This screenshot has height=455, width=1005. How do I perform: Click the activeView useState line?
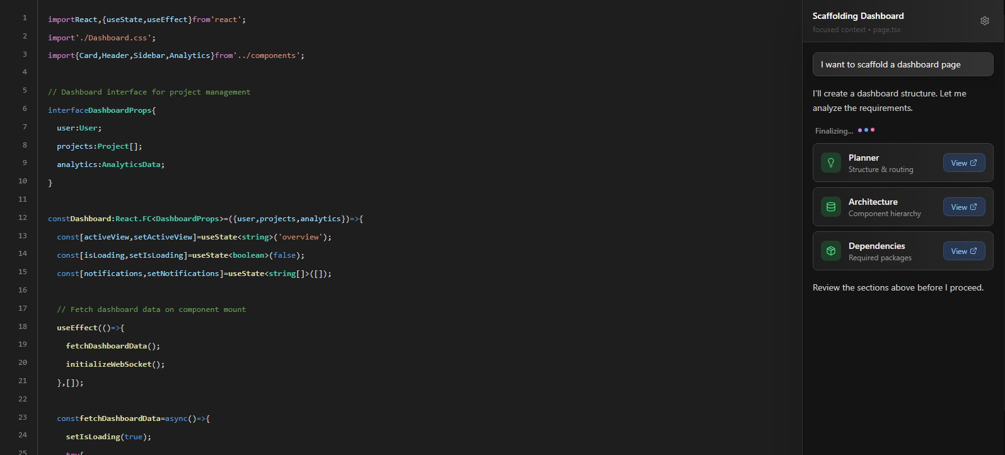194,237
